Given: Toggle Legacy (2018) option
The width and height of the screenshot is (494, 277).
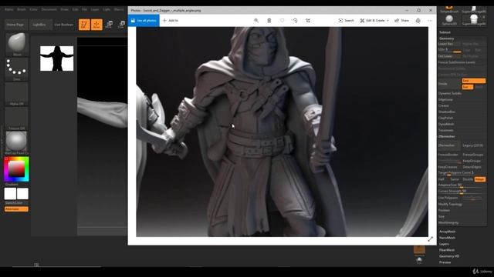Looking at the screenshot, I should (473, 145).
